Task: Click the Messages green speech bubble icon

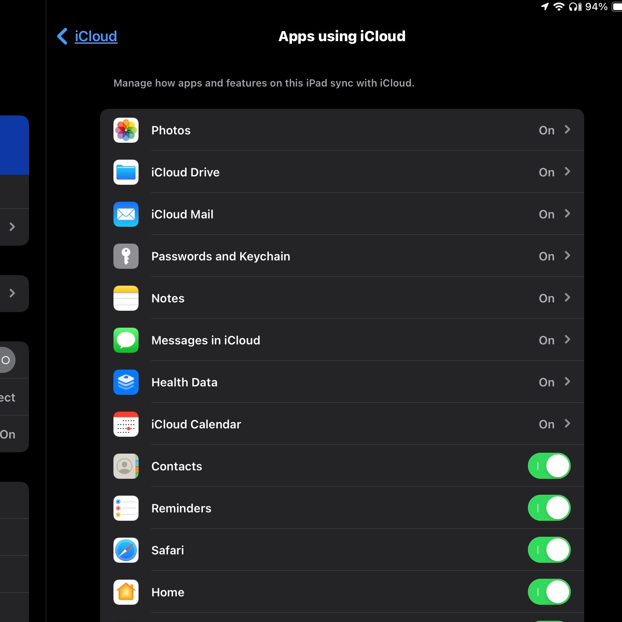Action: coord(126,340)
